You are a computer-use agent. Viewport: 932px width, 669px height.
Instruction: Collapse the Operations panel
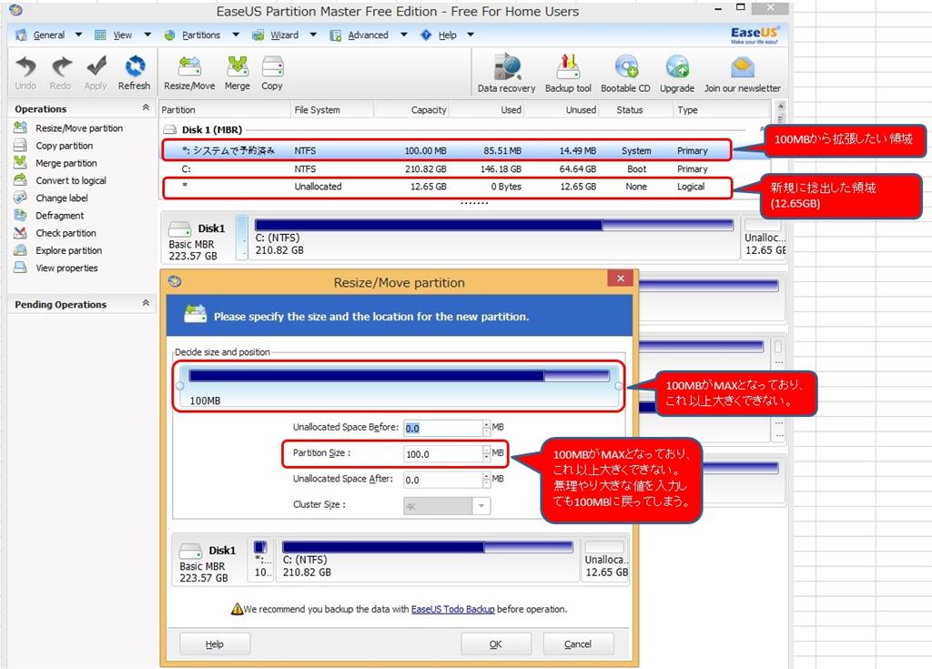click(x=146, y=107)
